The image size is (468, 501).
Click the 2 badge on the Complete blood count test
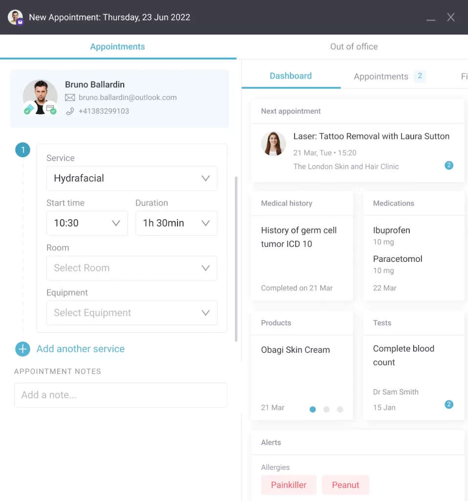pyautogui.click(x=449, y=405)
